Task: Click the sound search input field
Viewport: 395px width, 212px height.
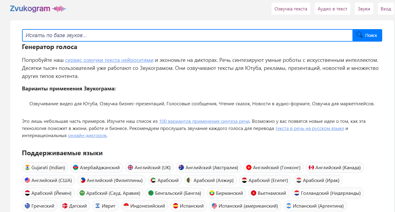Action: click(x=179, y=35)
